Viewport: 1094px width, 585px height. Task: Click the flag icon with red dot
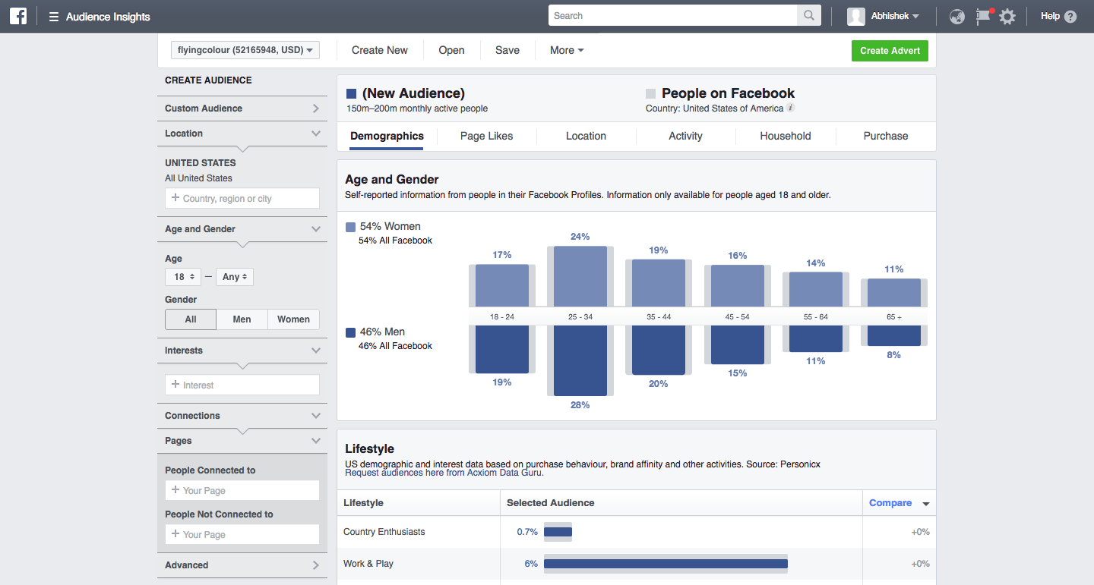(x=983, y=16)
